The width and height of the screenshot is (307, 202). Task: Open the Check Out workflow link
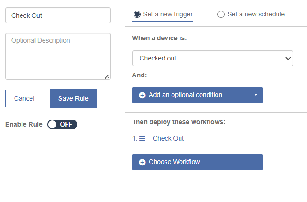click(x=168, y=138)
